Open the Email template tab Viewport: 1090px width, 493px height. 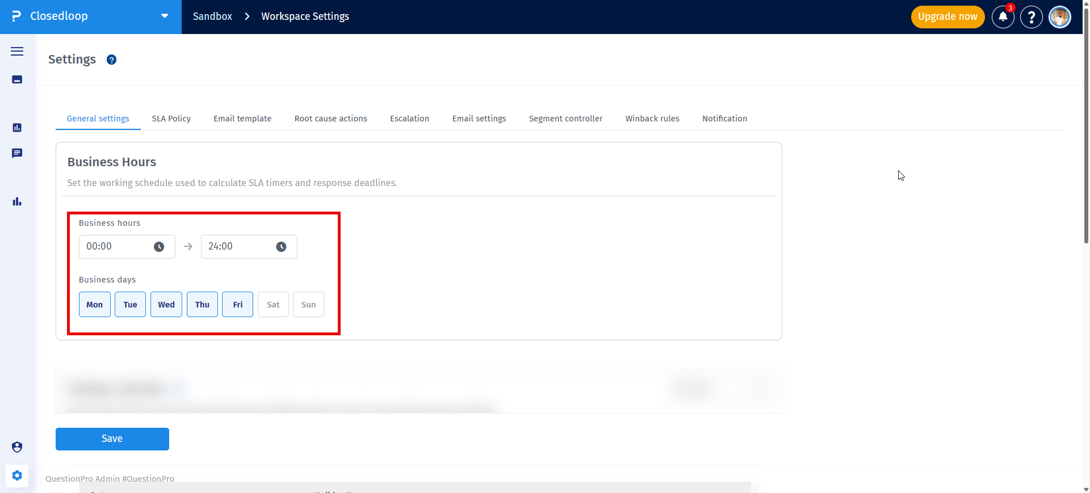[x=242, y=119]
